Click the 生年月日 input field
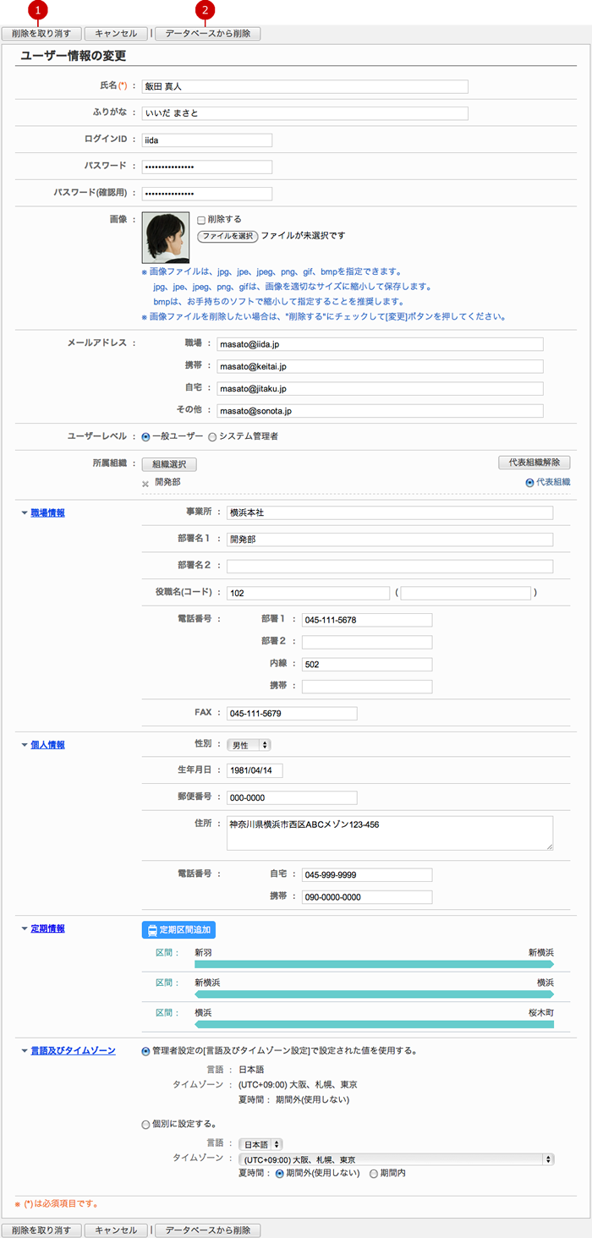This screenshot has width=592, height=1238. 255,771
